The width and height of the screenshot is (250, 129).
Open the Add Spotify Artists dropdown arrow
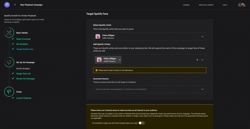click(x=202, y=59)
